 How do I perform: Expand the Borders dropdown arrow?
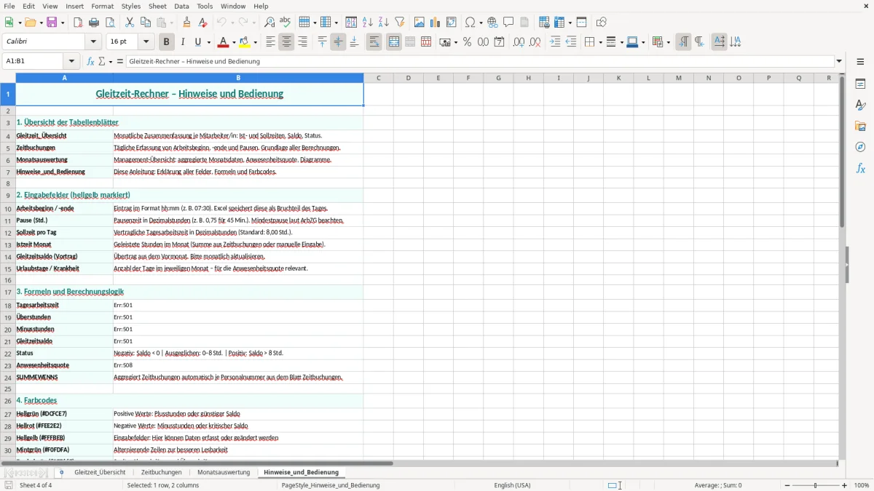click(600, 42)
